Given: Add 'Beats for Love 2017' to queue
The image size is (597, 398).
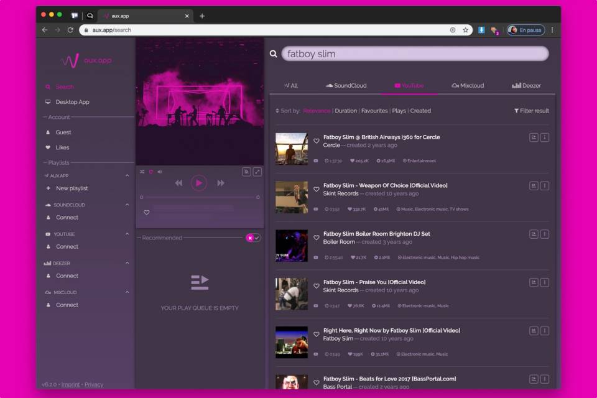Looking at the screenshot, I should [x=534, y=379].
